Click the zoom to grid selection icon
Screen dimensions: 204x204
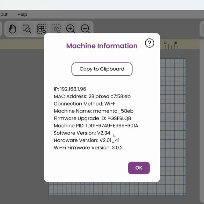pos(41,29)
